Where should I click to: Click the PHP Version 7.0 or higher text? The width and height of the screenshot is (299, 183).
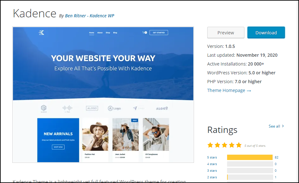234,82
